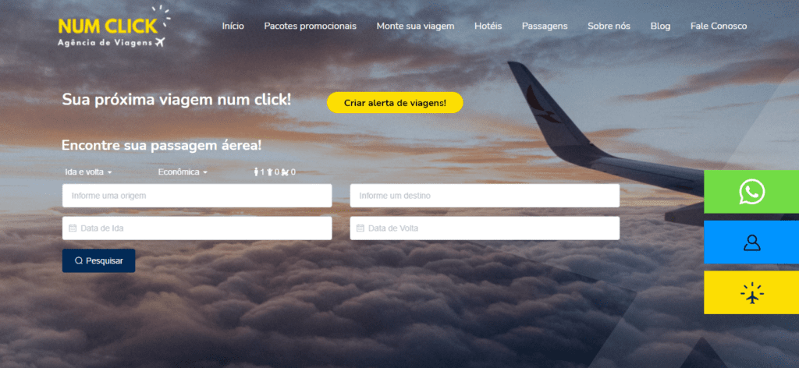Click the Criar alerta de viagens button
This screenshot has width=799, height=368.
(395, 102)
